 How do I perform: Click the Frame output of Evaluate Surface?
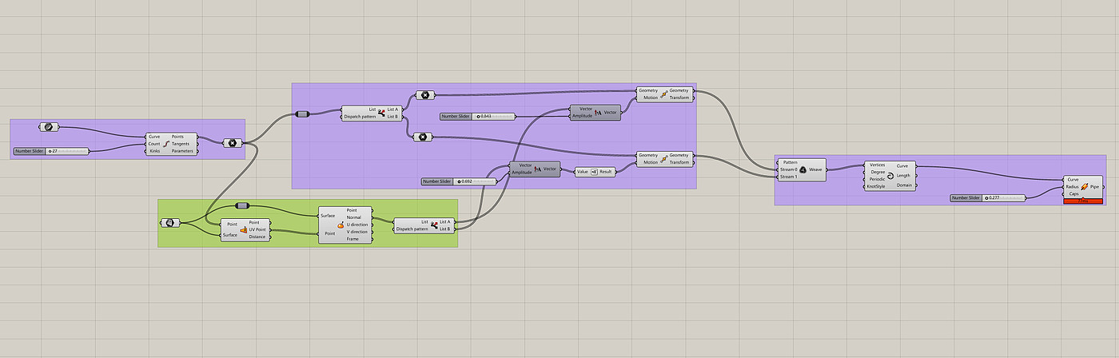tap(352, 239)
